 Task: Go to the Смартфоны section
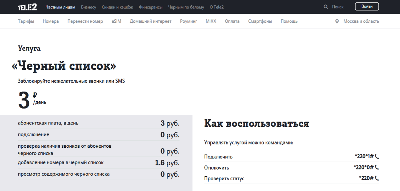coord(260,21)
